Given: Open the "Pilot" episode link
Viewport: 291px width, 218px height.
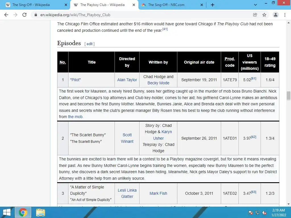Looking at the screenshot, I should tap(75, 80).
